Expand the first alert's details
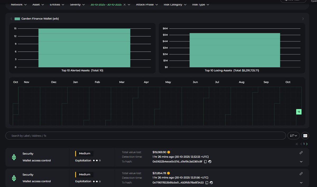 pyautogui.click(x=301, y=162)
